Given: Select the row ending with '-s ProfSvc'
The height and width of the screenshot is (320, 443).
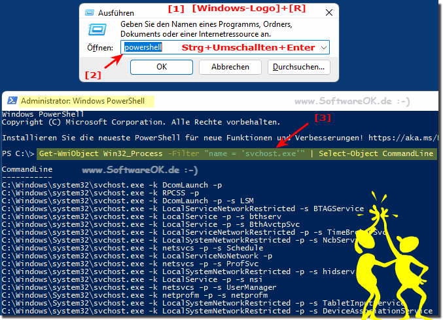Looking at the screenshot, I should 130,264.
